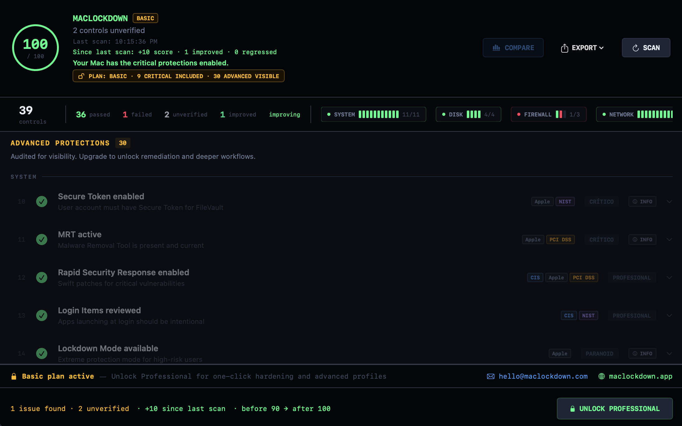Click the check icon for Lockdown Mode available
The image size is (682, 426).
[x=42, y=353]
